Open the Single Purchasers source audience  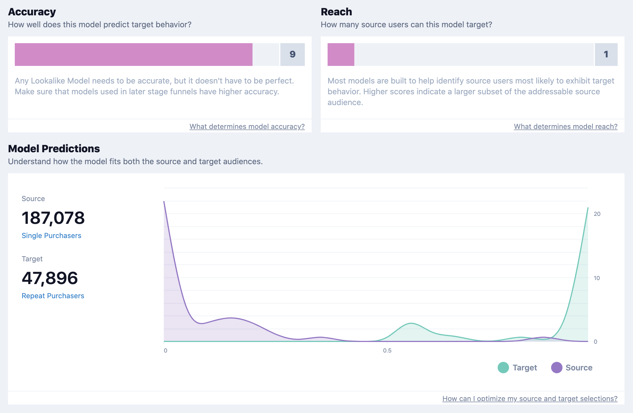(51, 235)
